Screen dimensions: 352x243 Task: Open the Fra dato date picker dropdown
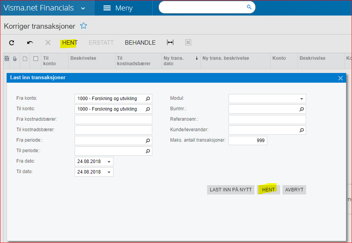click(109, 161)
